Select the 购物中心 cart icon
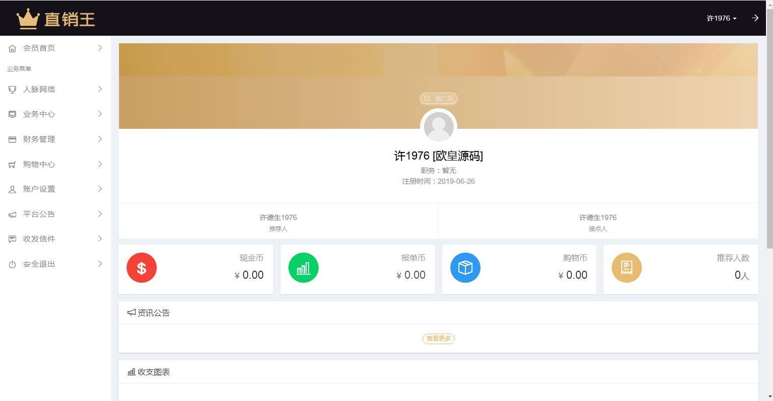The image size is (773, 401). click(12, 164)
